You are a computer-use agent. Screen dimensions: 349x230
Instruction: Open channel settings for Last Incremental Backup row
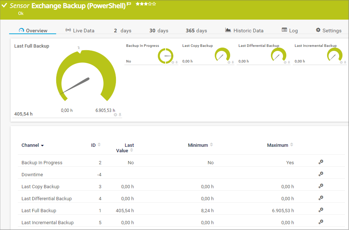click(321, 222)
